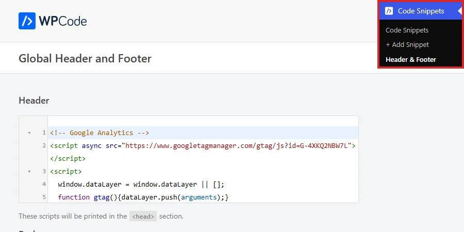Viewport: 464px width, 232px height.
Task: Open the Code Snippets top menu item
Action: click(421, 11)
